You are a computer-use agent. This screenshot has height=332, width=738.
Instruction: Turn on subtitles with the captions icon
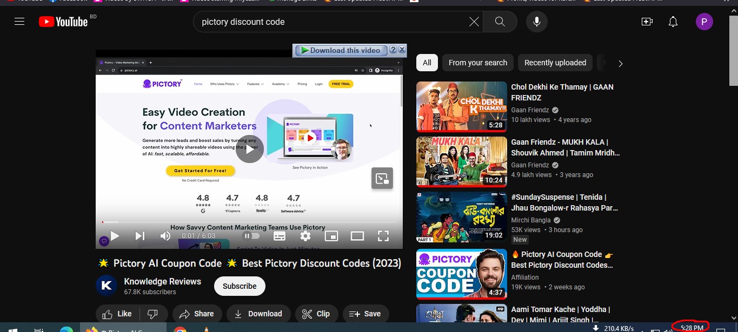tap(280, 236)
